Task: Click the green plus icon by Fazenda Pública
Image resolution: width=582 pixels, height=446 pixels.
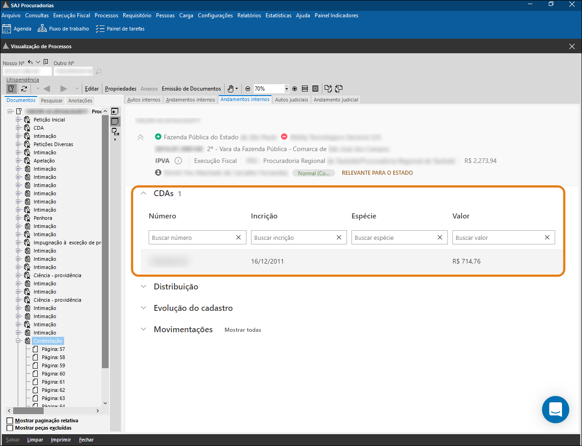Action: click(158, 137)
